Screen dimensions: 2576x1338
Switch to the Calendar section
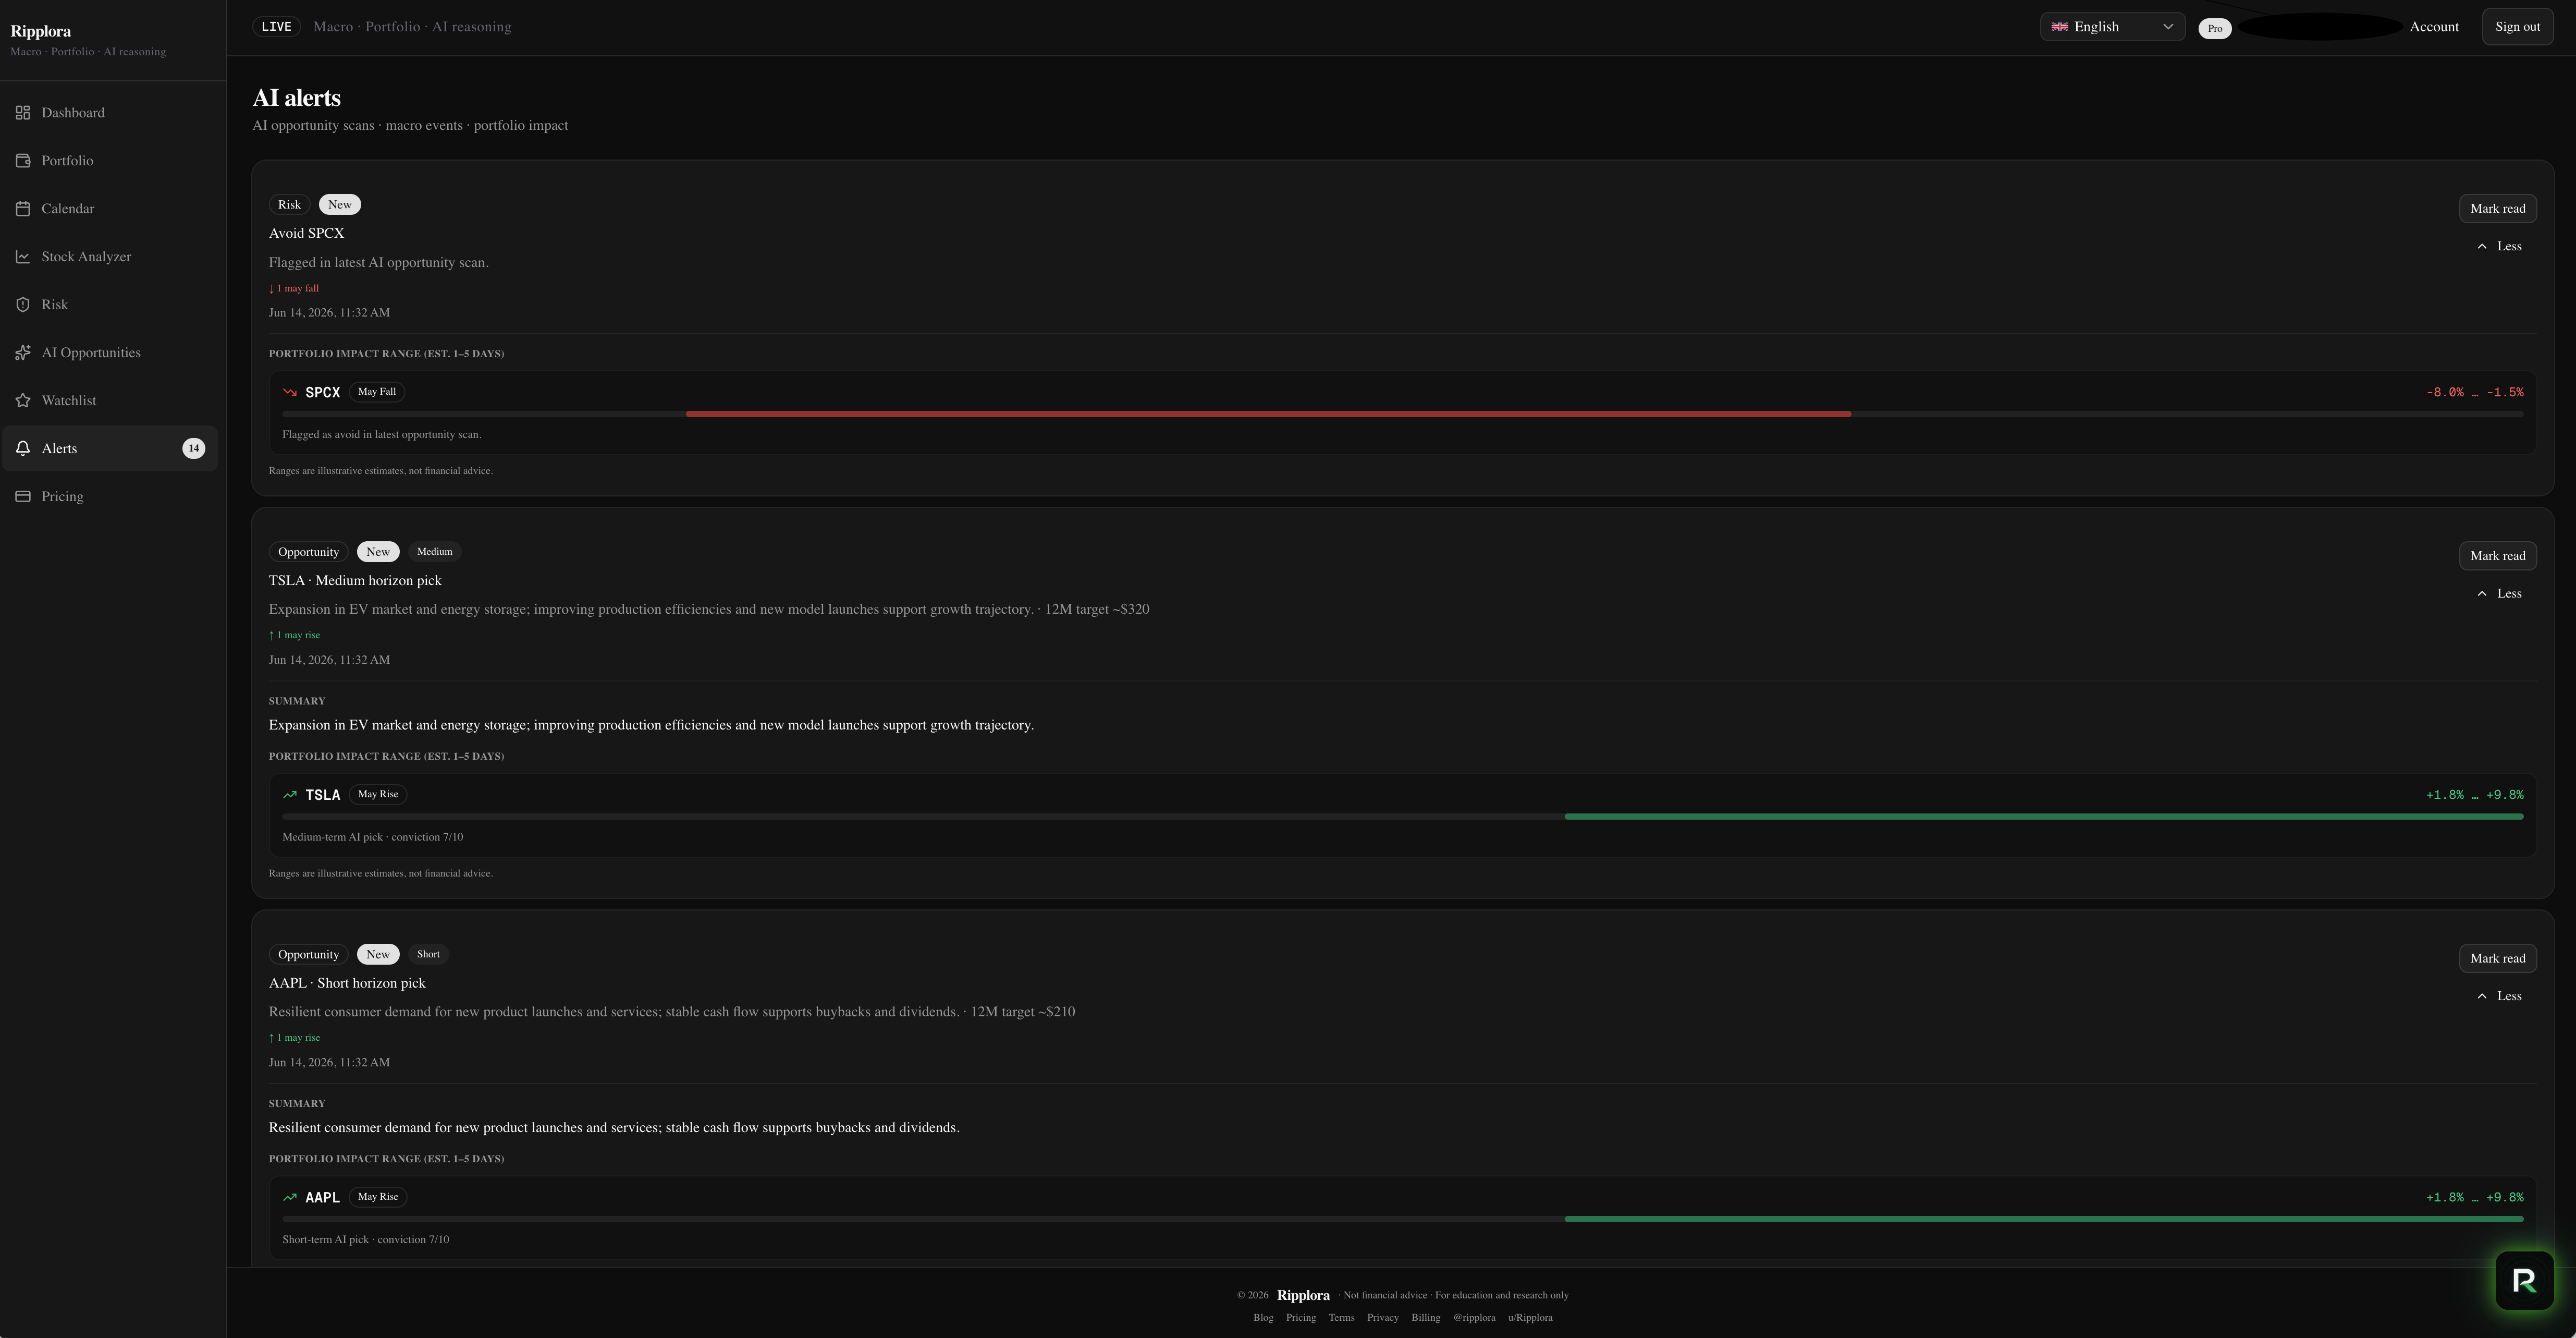[110, 209]
